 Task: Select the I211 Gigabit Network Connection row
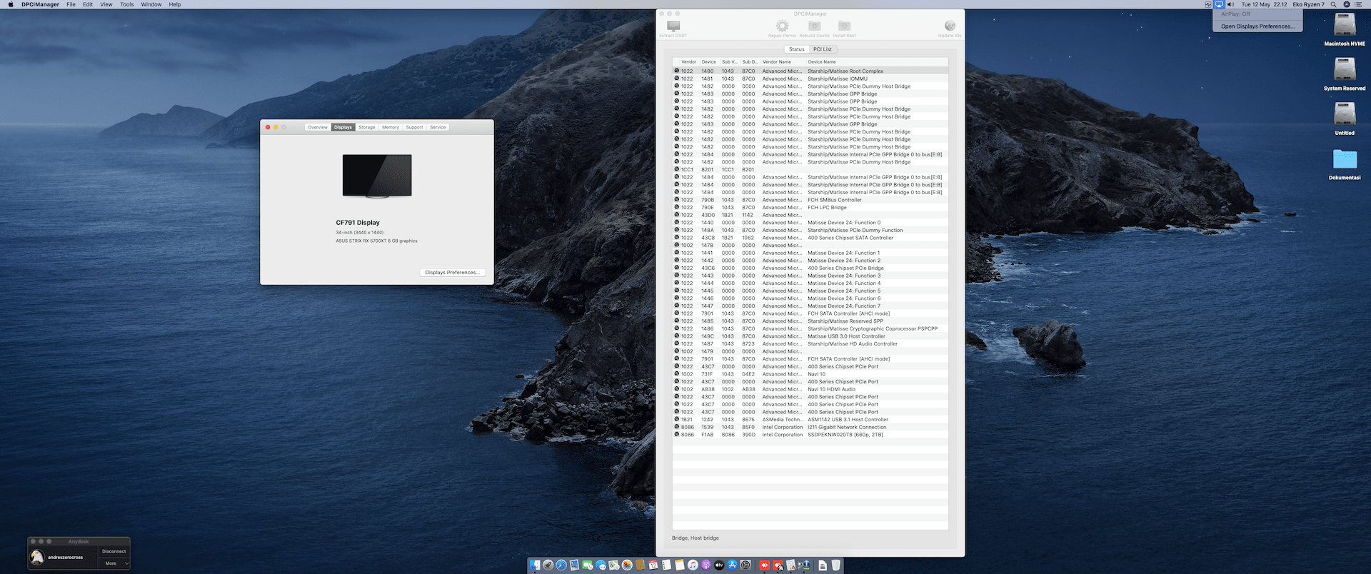810,427
